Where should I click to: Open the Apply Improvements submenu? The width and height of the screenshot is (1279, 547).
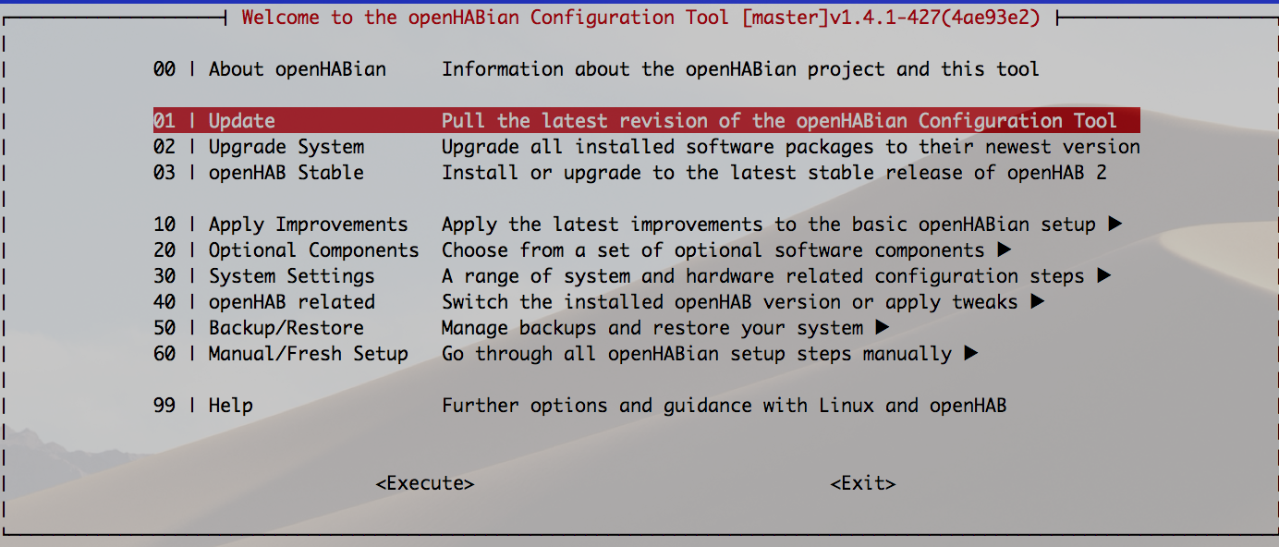click(308, 225)
